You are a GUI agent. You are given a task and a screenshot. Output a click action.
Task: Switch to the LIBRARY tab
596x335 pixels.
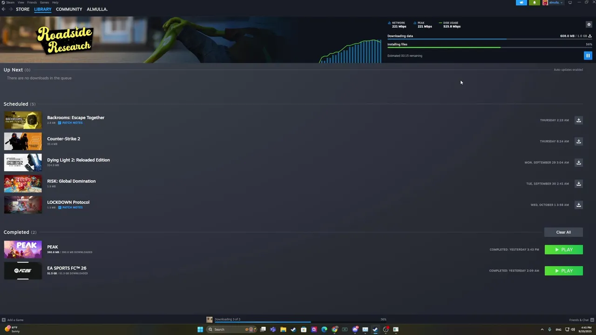[x=42, y=9]
